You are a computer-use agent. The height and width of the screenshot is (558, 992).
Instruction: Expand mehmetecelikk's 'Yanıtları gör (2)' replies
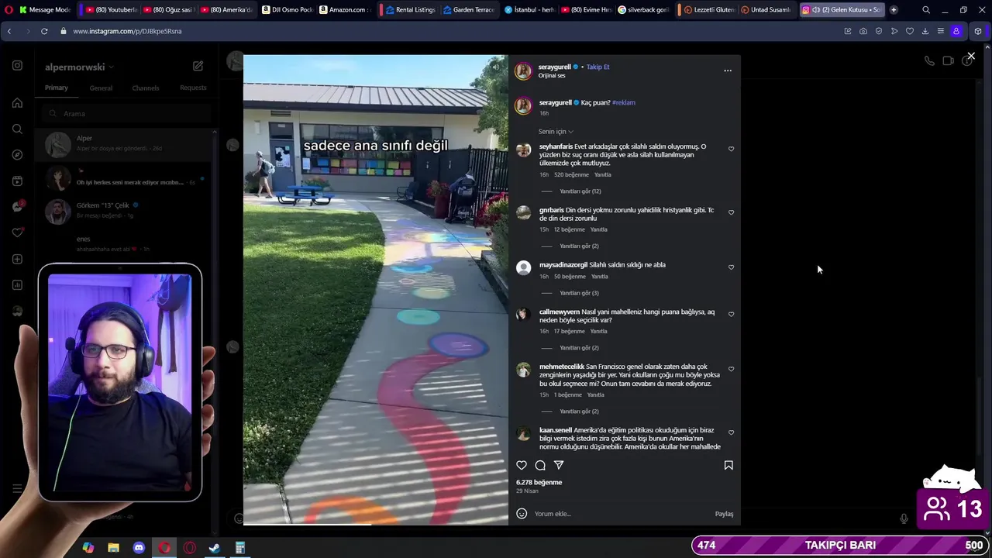click(579, 412)
